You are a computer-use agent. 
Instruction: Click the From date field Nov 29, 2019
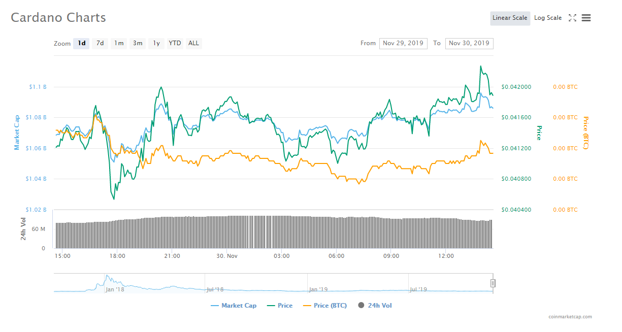[403, 43]
